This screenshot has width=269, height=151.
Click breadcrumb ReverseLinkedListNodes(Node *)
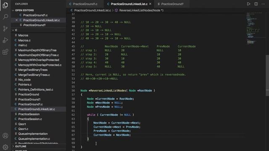[141, 10]
